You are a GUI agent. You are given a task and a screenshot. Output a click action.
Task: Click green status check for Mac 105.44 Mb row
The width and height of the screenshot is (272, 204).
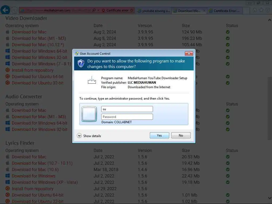tap(228, 45)
